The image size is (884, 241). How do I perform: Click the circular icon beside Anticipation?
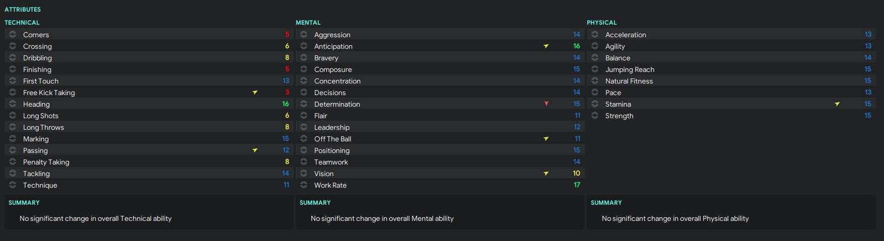[304, 46]
